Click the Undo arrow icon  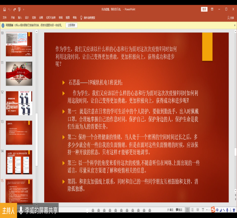[x=10, y=10]
